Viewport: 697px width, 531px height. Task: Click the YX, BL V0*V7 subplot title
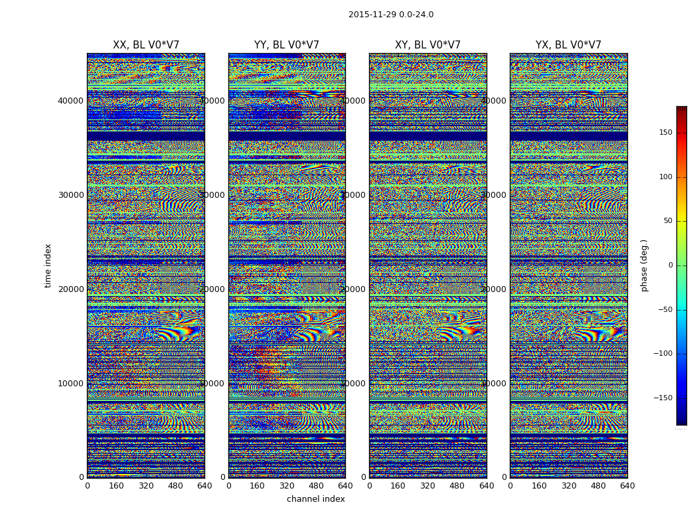(568, 45)
